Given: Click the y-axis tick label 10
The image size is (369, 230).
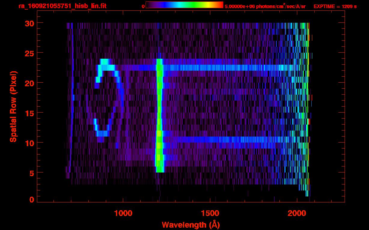Looking at the screenshot, I should tap(29, 143).
